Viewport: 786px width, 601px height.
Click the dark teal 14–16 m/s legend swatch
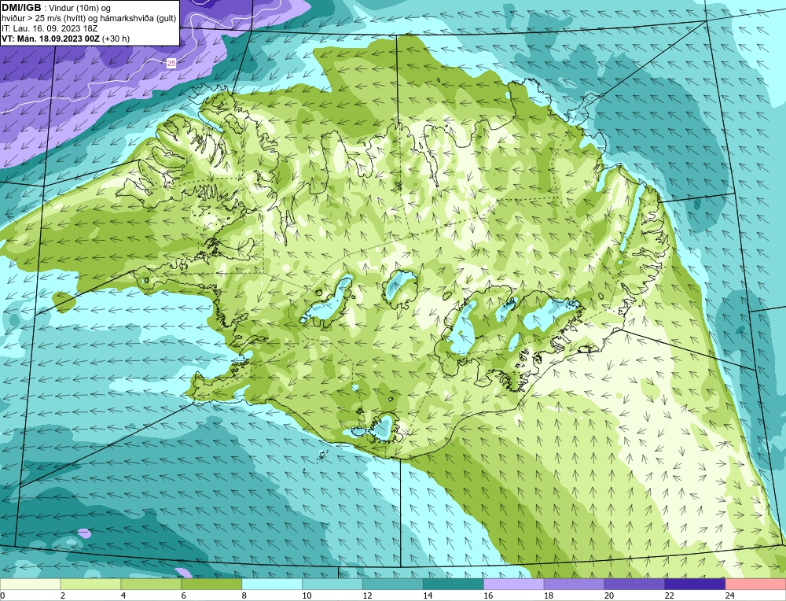tap(454, 584)
